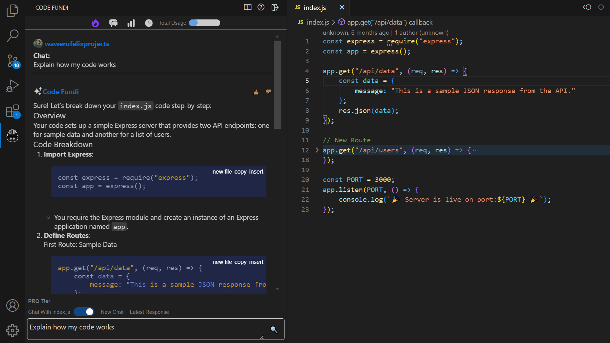Expand the folded code at line 12
Image resolution: width=610 pixels, height=343 pixels.
[x=316, y=150]
